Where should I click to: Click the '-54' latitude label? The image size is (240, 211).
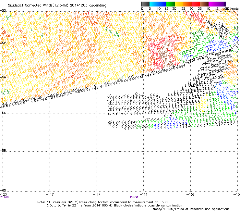pos(3,77)
